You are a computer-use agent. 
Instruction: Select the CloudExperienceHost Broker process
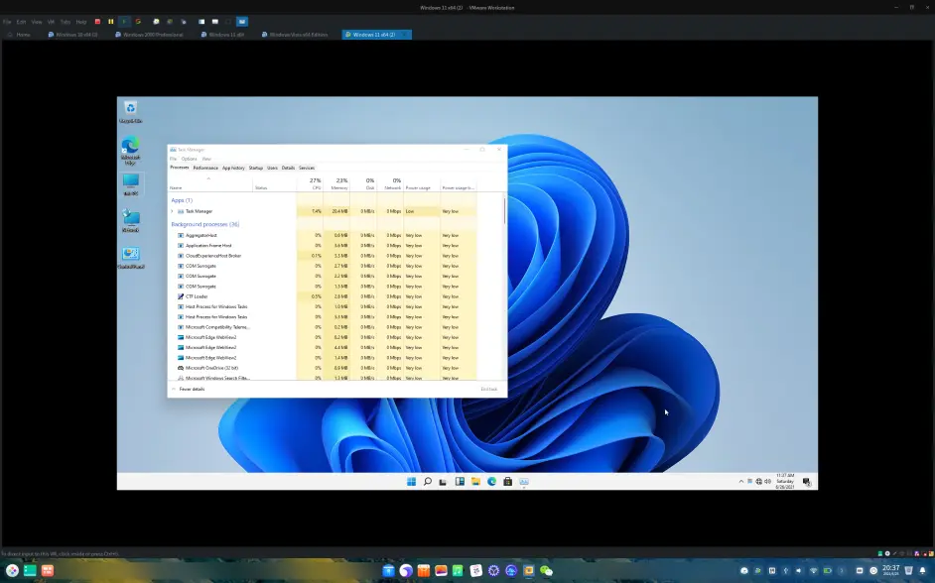click(x=322, y=256)
